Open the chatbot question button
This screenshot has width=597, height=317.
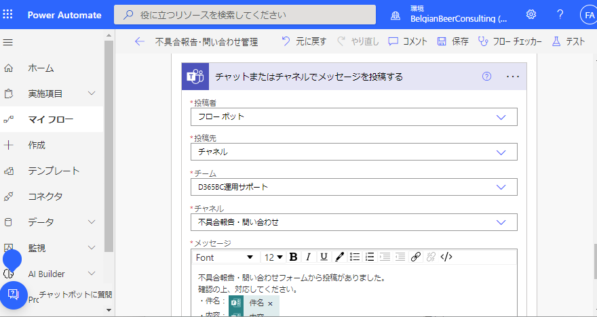point(14,295)
